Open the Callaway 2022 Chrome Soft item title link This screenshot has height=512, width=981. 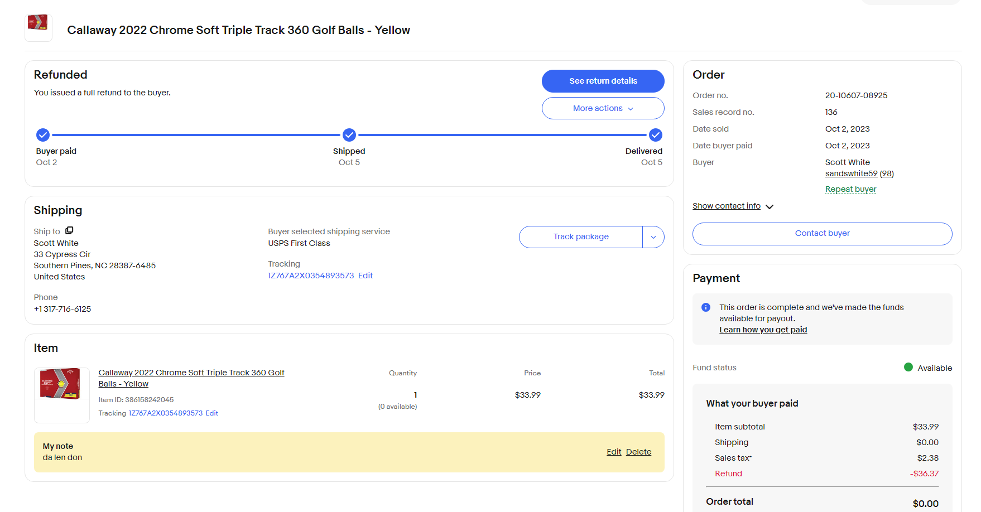(x=191, y=378)
